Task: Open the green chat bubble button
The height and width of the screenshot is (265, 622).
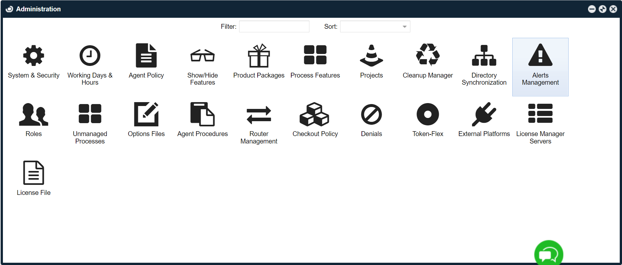Action: pos(549,254)
